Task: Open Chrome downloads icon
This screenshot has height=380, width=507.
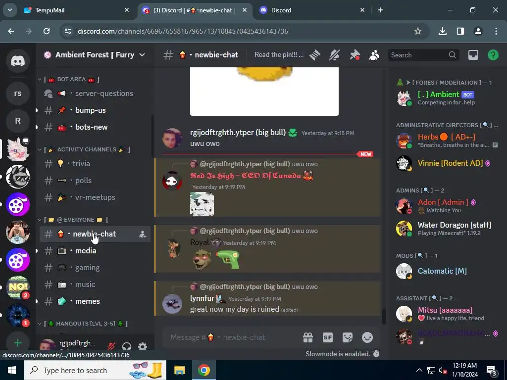Action: (442, 31)
